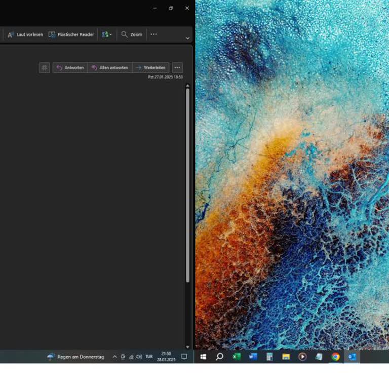This screenshot has height=389, width=389.
Task: Click the sun icon to switch message background
Action: (x=45, y=68)
